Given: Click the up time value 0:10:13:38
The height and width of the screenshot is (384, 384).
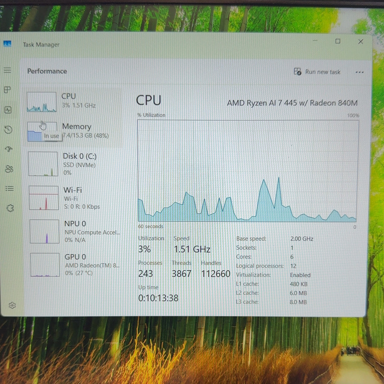Looking at the screenshot, I should coord(158,298).
